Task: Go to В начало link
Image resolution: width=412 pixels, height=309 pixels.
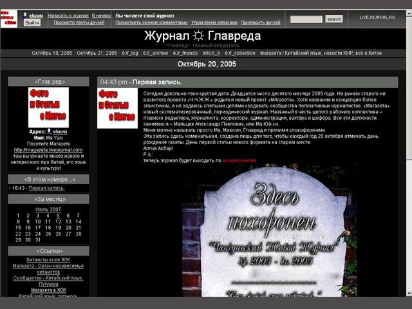Action: (x=101, y=15)
